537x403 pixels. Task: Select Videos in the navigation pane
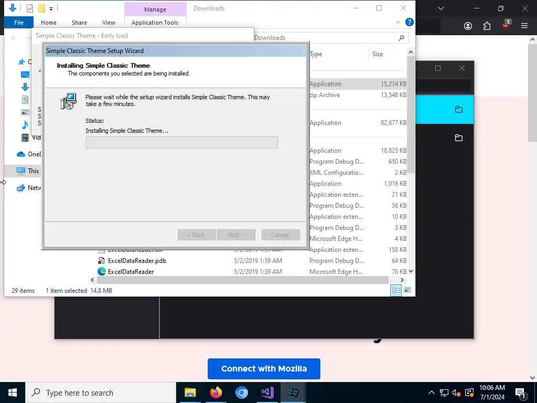coord(31,137)
